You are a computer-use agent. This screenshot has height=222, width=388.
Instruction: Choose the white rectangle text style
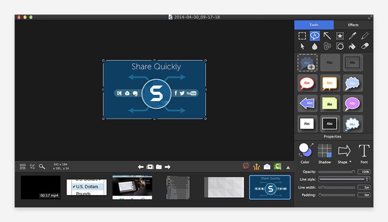pyautogui.click(x=307, y=124)
